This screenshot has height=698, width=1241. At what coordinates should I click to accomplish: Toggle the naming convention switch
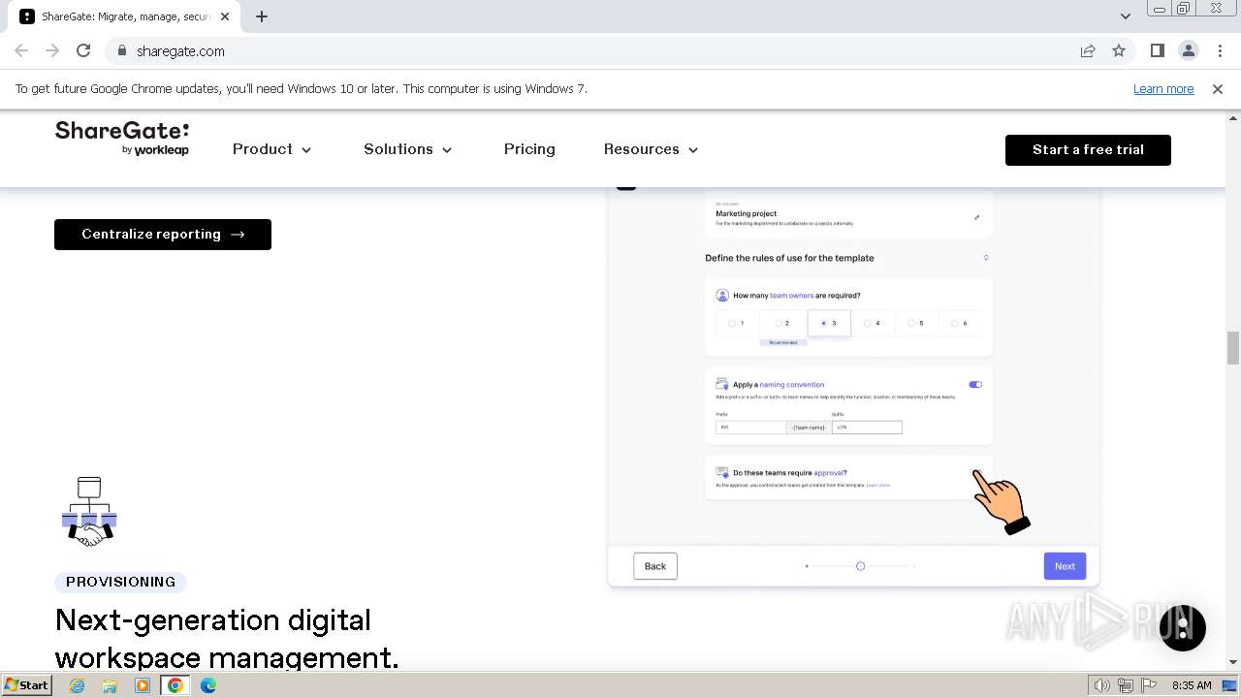coord(975,385)
